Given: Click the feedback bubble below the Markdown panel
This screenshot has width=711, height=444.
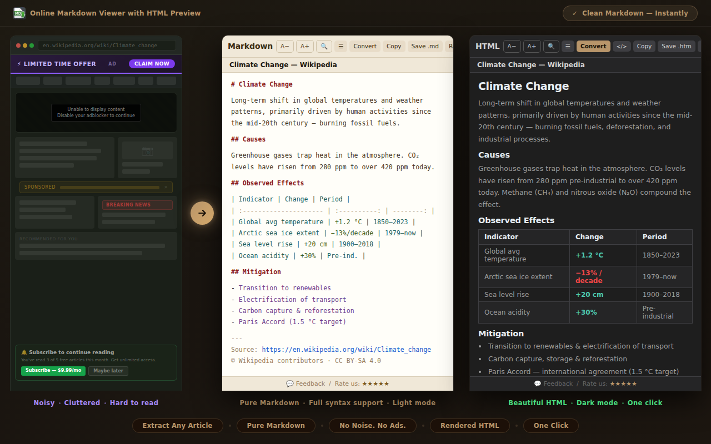Looking at the screenshot, I should [x=290, y=384].
